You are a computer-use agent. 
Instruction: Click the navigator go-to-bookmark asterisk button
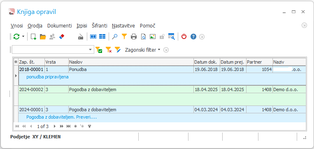pyautogui.click(x=82, y=126)
